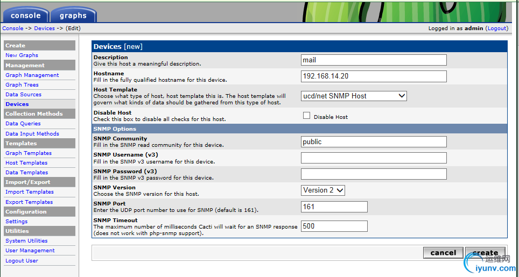Viewport: 519px width, 277px height.
Task: Click the Configuration section header
Action: [39, 211]
